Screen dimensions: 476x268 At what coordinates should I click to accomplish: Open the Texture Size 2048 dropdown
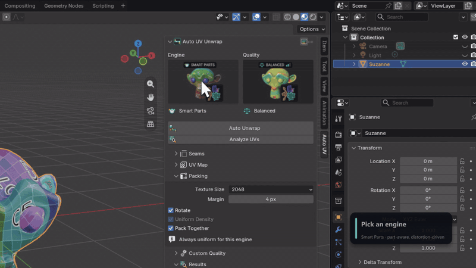(x=271, y=189)
